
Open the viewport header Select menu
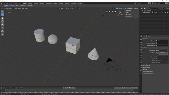[19, 8]
